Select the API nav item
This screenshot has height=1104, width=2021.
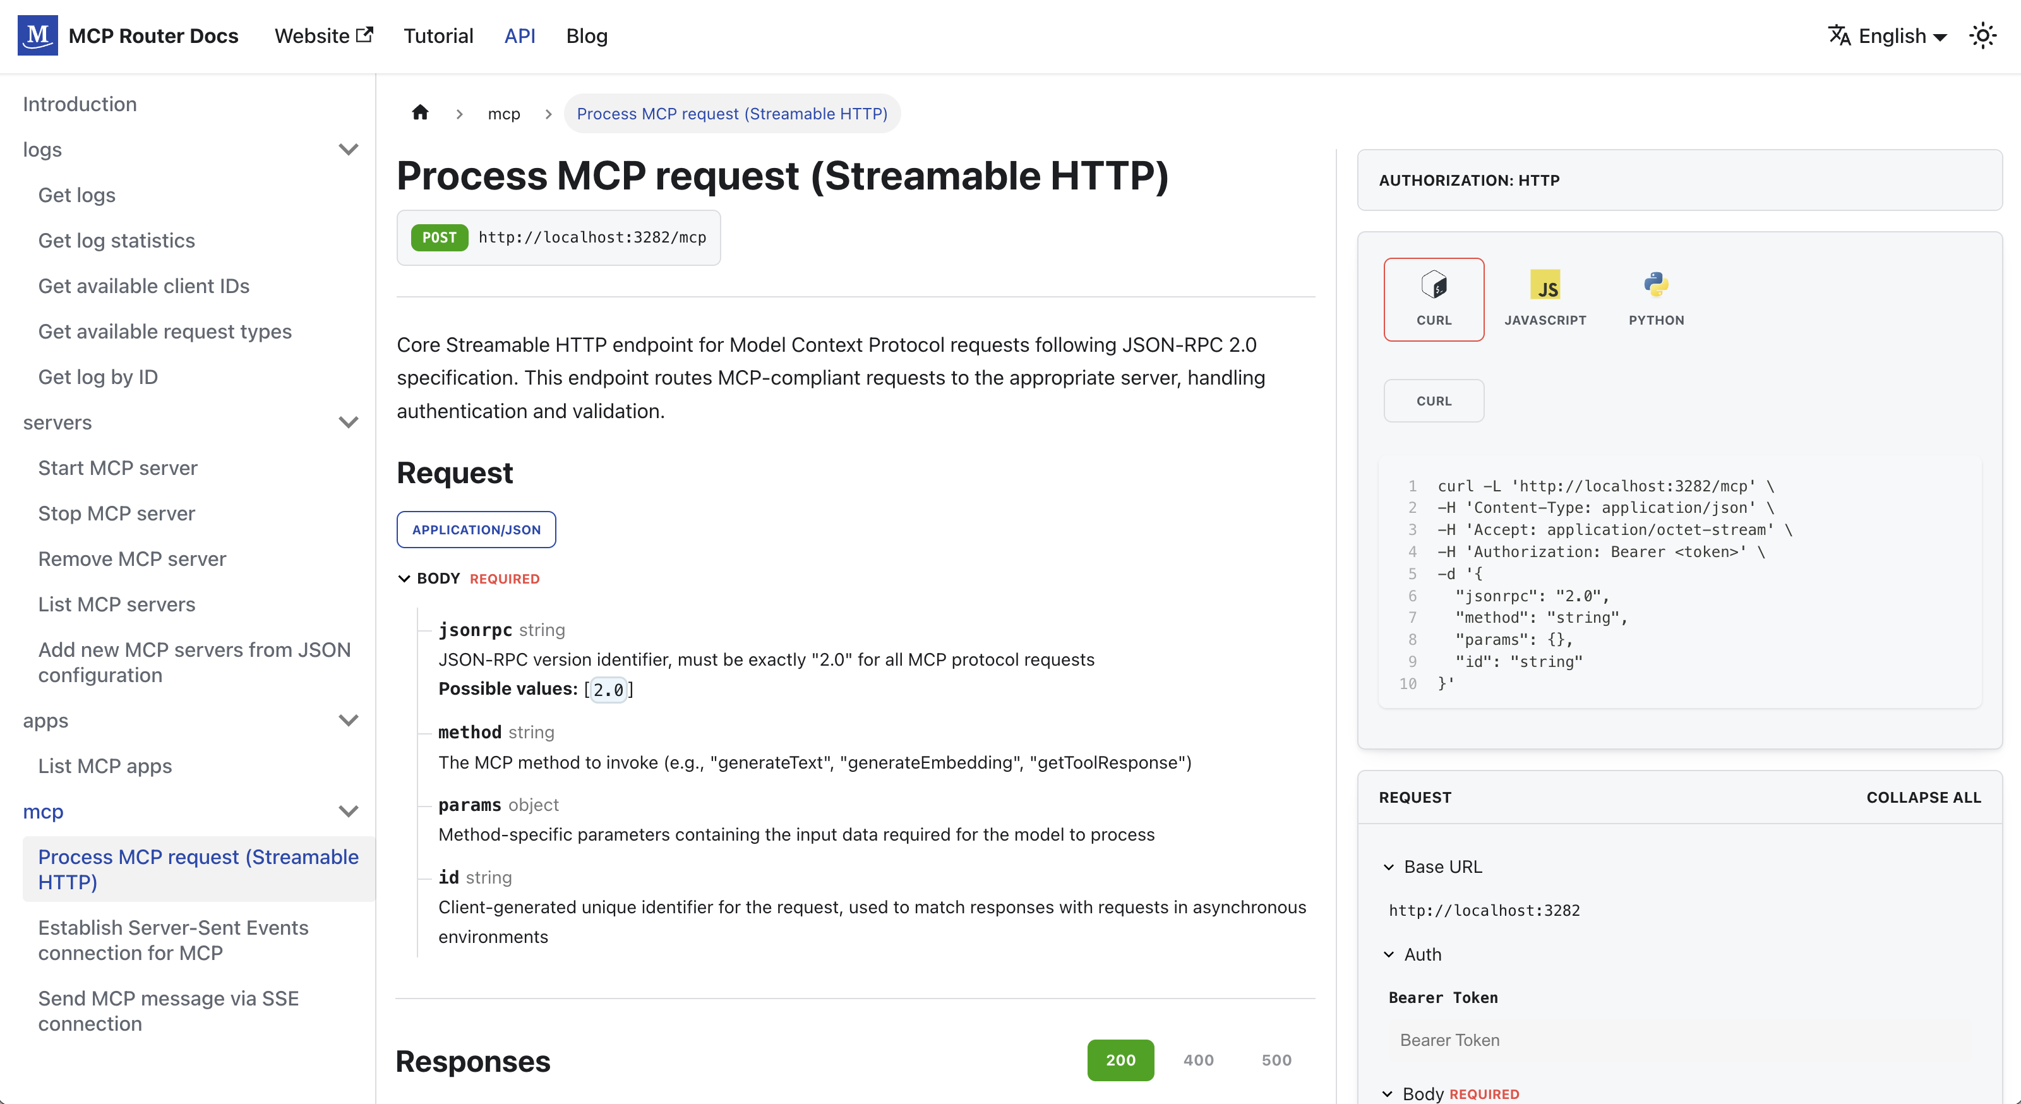pos(519,35)
